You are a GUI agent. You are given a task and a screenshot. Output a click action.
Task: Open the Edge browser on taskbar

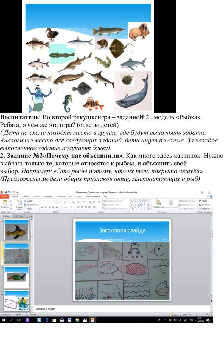[47, 320]
